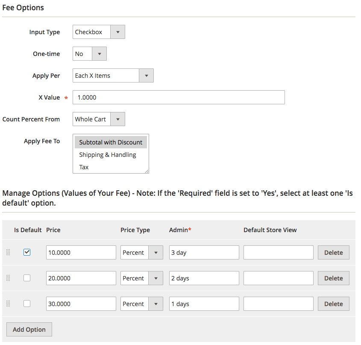
Task: Click the Apply Fee To label
Action: [x=42, y=141]
